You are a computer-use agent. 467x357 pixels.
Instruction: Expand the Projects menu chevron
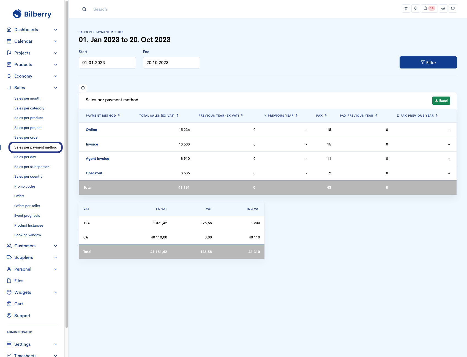point(56,53)
